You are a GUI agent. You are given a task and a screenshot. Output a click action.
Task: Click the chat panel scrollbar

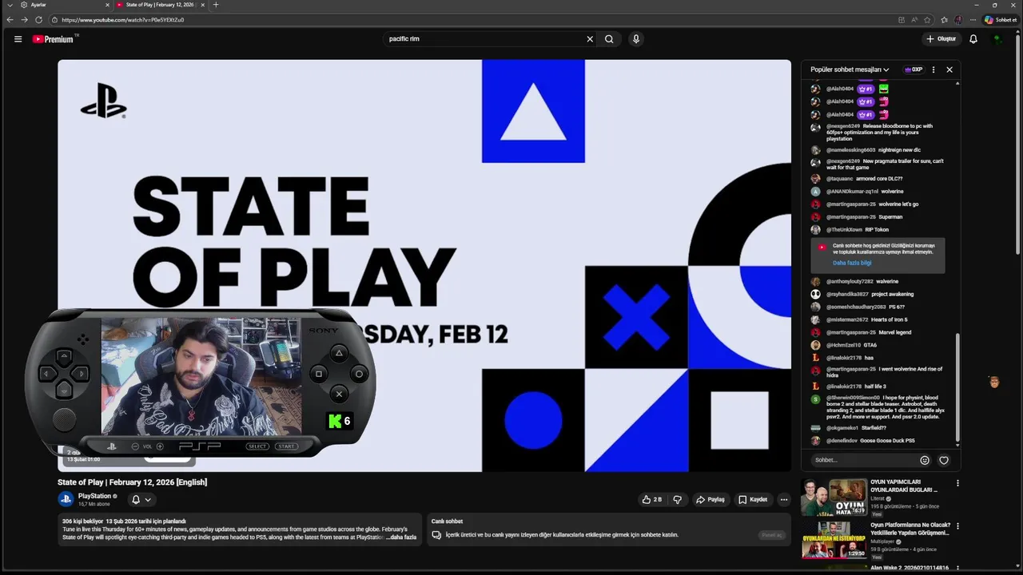pyautogui.click(x=957, y=387)
